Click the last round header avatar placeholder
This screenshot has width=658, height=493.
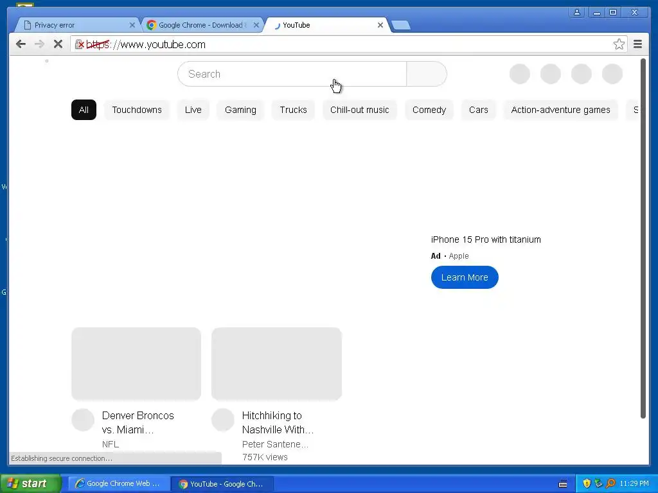click(612, 74)
